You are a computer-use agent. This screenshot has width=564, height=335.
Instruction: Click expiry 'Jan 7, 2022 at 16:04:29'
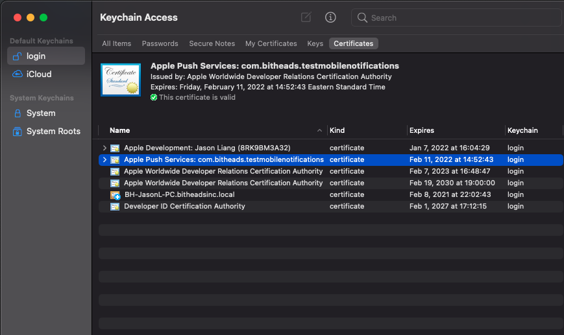pyautogui.click(x=449, y=148)
